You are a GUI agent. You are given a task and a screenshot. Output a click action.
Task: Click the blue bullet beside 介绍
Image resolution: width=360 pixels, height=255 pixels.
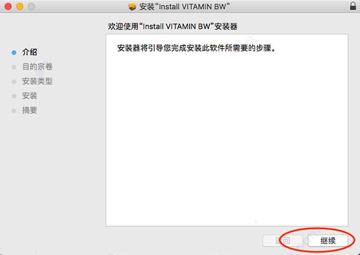click(14, 52)
